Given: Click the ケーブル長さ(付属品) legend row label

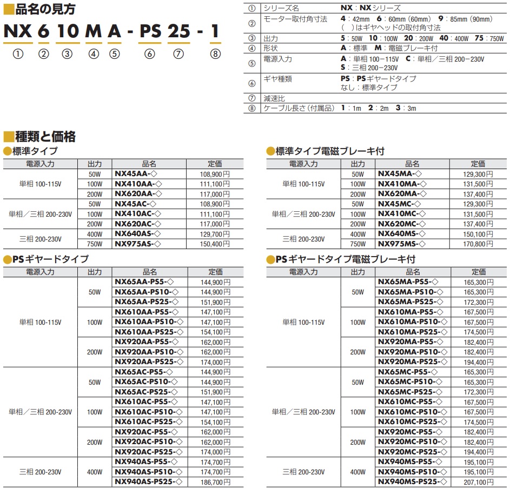Looking at the screenshot, I should click(x=294, y=108).
